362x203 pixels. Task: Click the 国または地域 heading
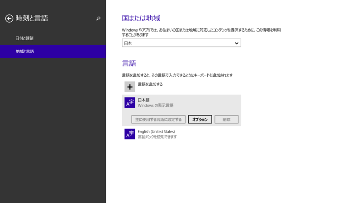141,18
